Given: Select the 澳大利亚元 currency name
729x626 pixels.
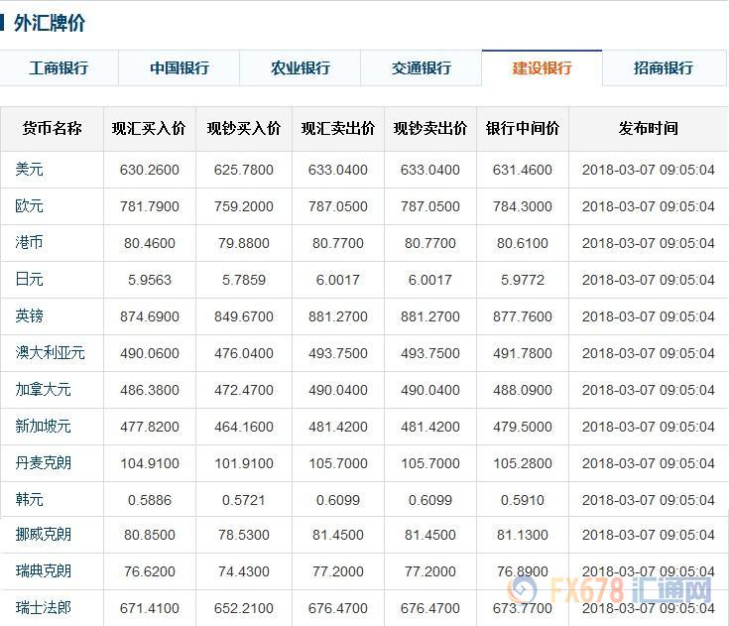Looking at the screenshot, I should (x=51, y=353).
